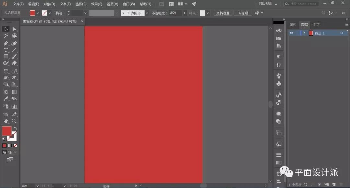Screen dimensions: 350x188
Task: Open the 效果(C) menu
Action: tap(97, 4)
